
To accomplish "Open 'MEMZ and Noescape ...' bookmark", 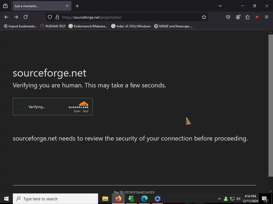I will tap(173, 26).
